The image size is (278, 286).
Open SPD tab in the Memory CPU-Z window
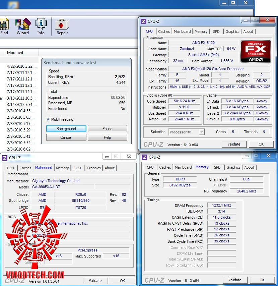217,167
